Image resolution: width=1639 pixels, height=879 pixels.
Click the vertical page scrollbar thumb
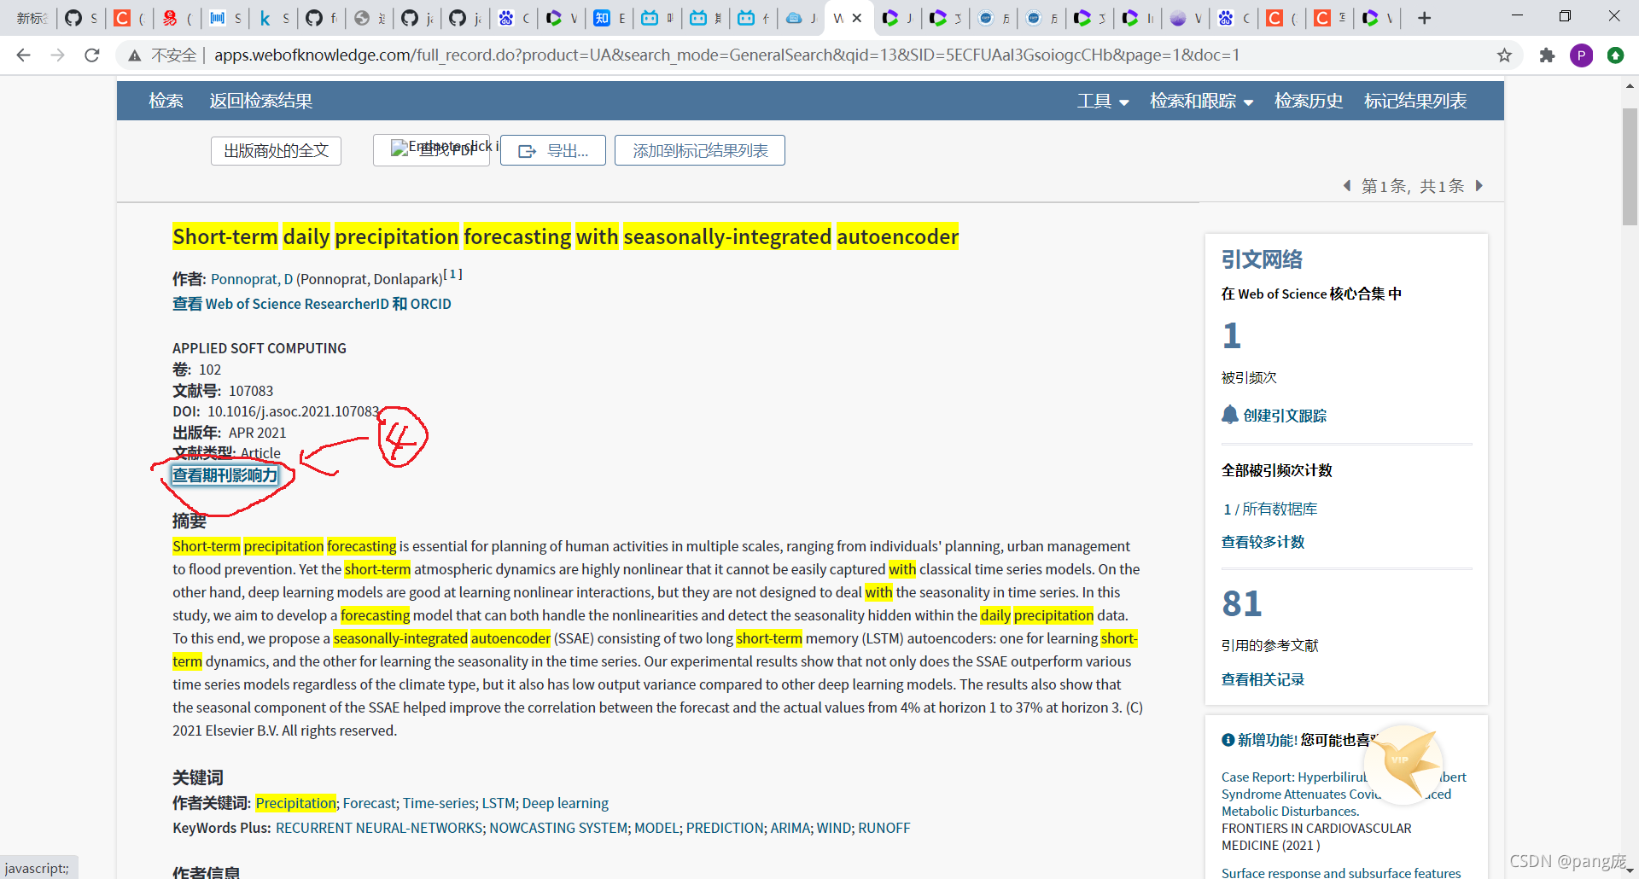coord(1630,165)
